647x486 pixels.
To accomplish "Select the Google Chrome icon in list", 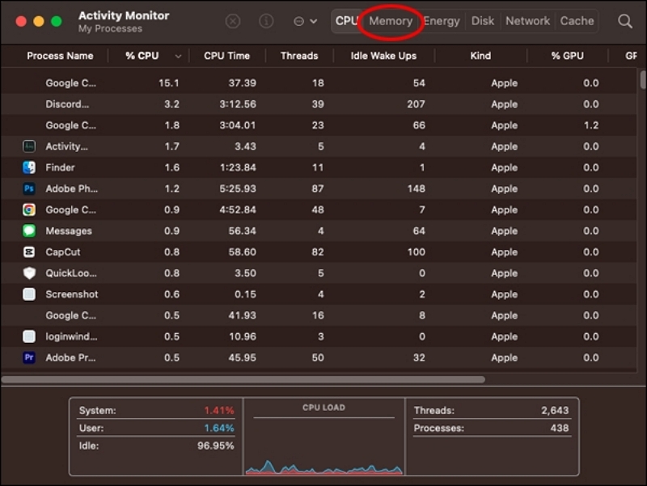I will [29, 209].
